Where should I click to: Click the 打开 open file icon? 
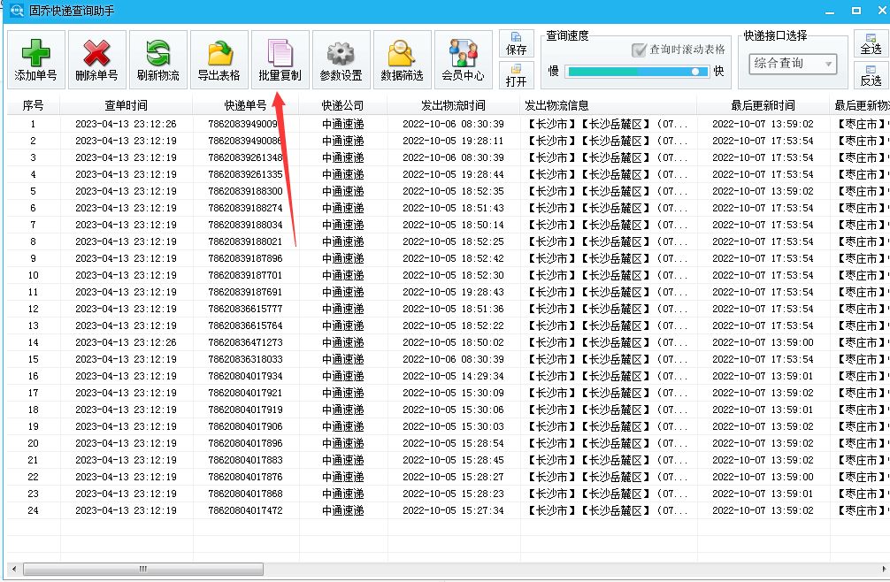pyautogui.click(x=517, y=73)
